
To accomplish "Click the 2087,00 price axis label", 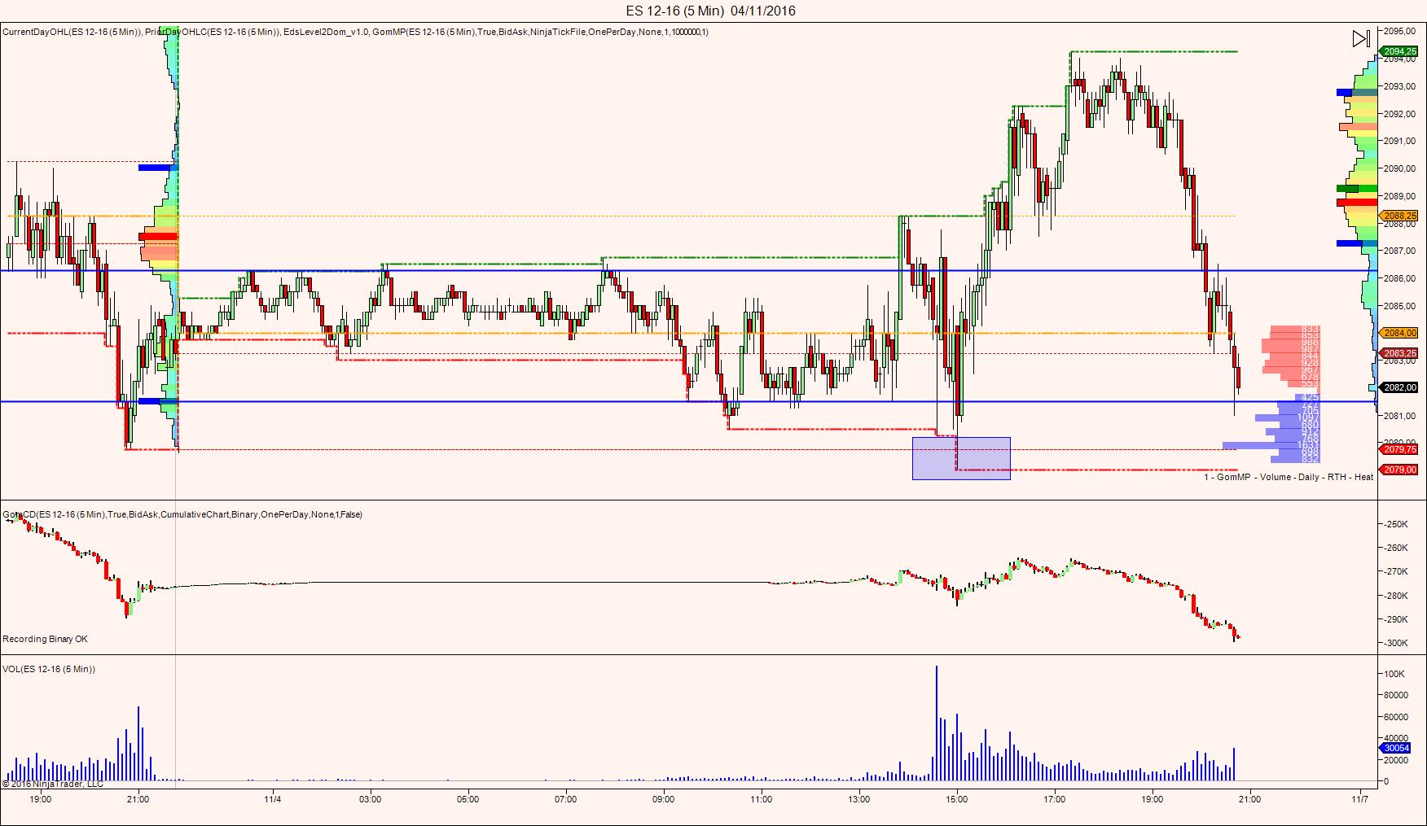I will pos(1399,251).
